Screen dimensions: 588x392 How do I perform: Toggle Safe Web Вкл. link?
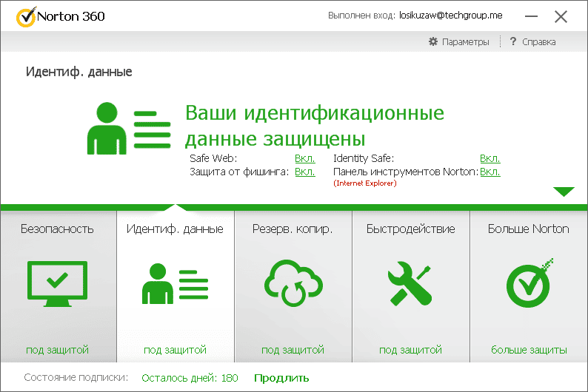[304, 158]
